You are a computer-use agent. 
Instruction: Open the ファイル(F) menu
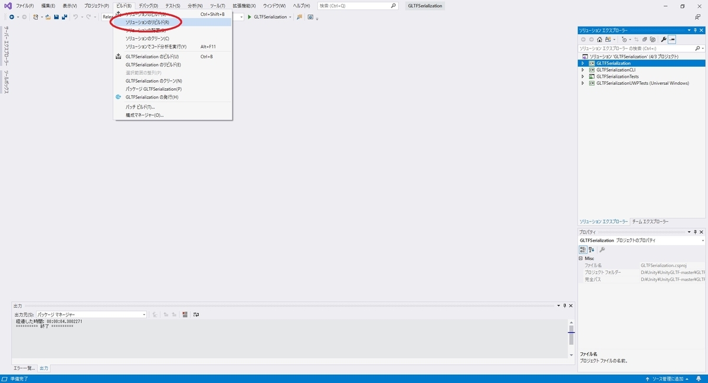(x=25, y=5)
